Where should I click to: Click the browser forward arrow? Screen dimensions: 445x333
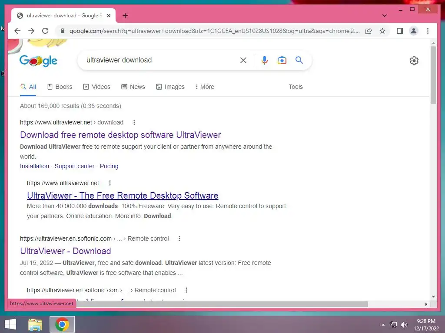(31, 31)
